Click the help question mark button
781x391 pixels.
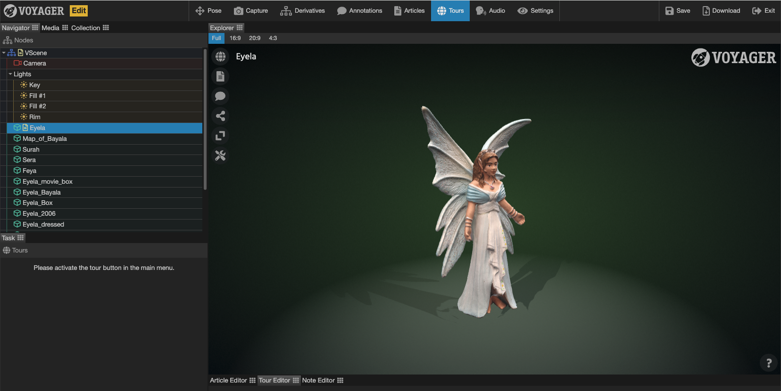coord(769,363)
